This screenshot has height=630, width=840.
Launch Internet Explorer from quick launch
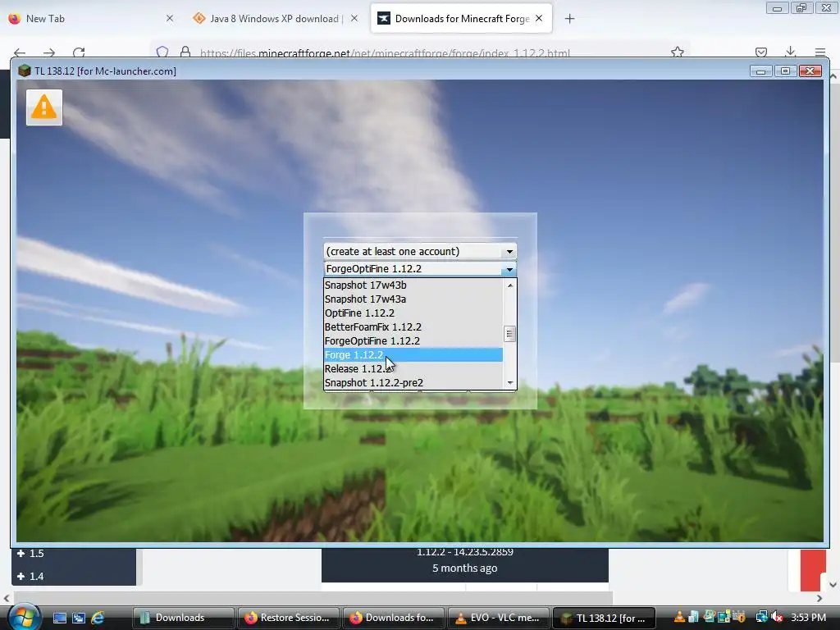pyautogui.click(x=98, y=618)
